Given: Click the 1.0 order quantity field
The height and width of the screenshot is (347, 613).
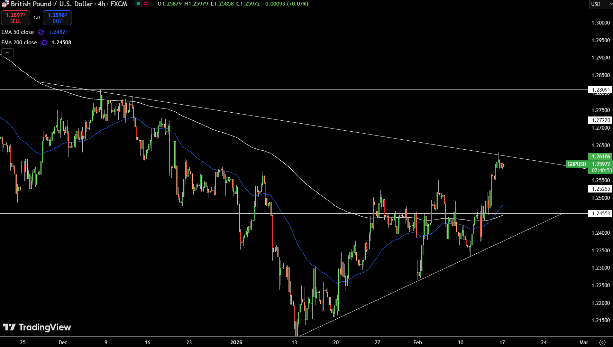Looking at the screenshot, I should [37, 18].
